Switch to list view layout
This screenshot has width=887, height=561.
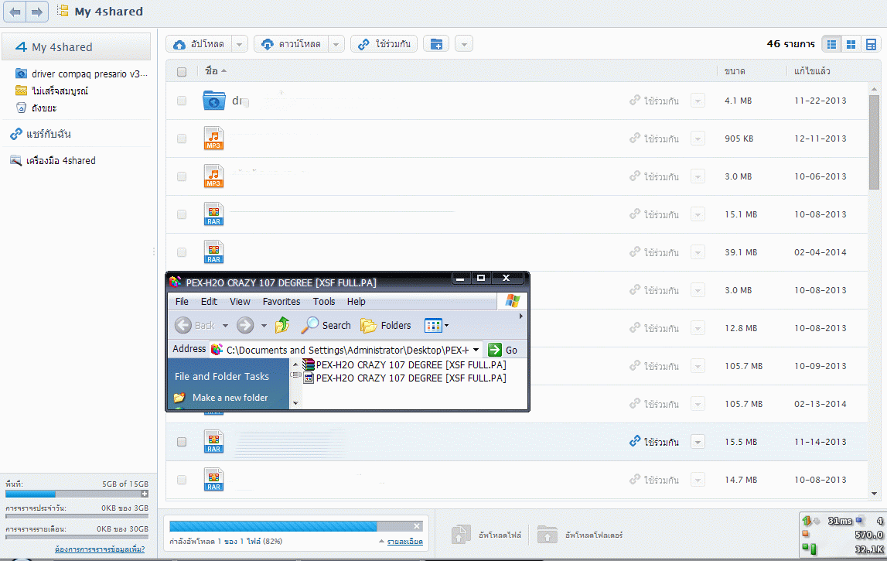(x=831, y=44)
